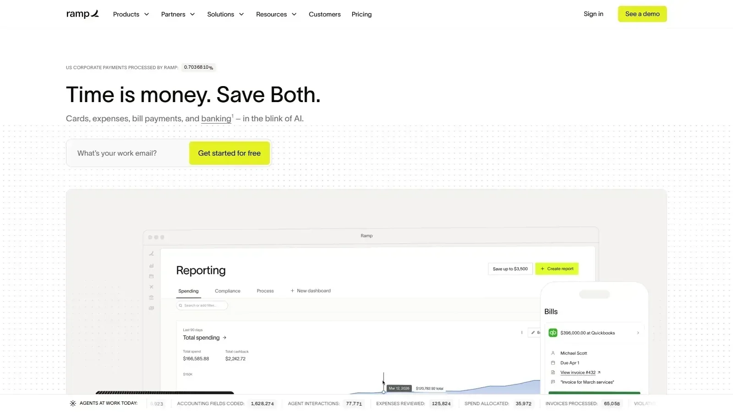Viewport: 733px width, 412px height.
Task: Click the Ramp logo in the header
Action: coord(82,14)
